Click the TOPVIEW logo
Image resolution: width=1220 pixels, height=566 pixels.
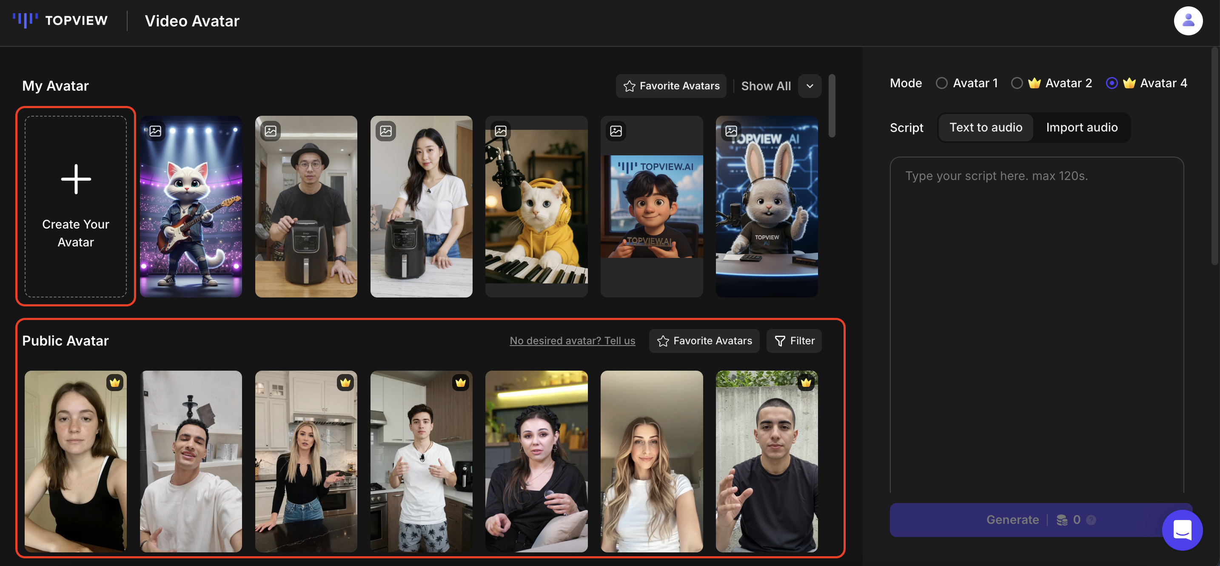coord(60,20)
